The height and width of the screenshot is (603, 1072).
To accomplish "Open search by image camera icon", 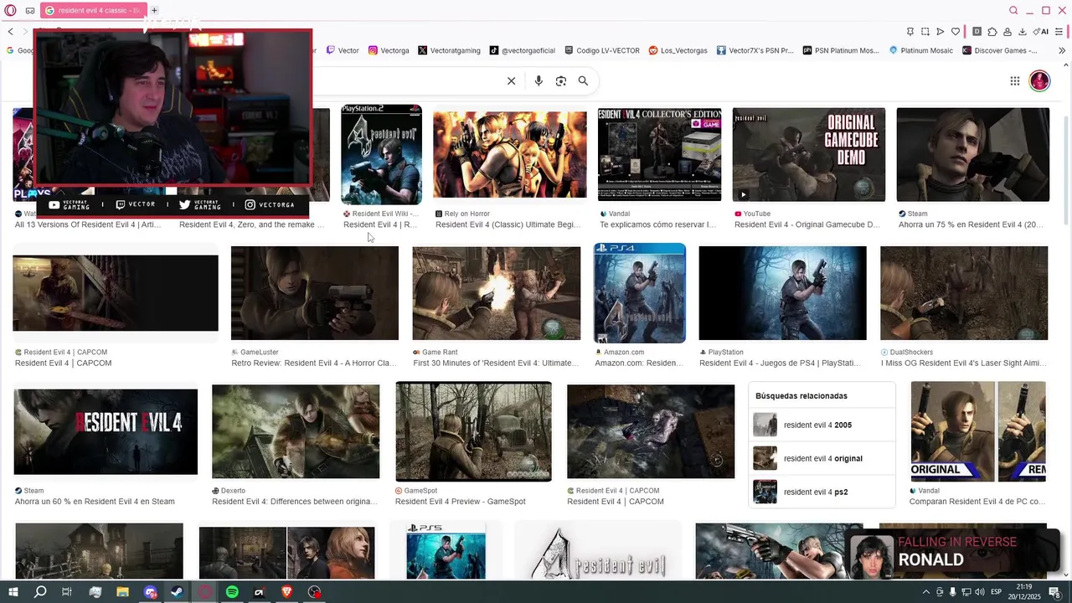I will tap(561, 80).
